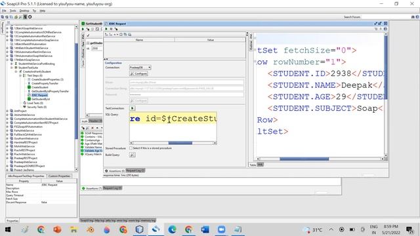Click the Properties button at bottom left

(x=12, y=221)
